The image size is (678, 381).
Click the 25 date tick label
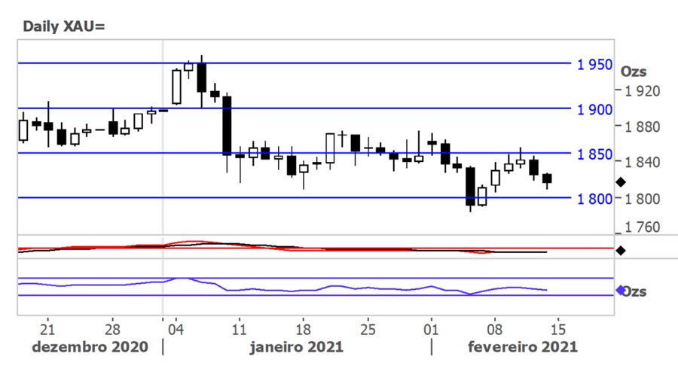click(368, 330)
